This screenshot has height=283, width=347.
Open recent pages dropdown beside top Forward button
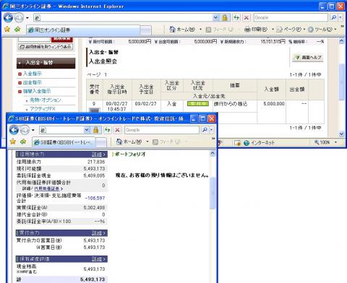27,18
